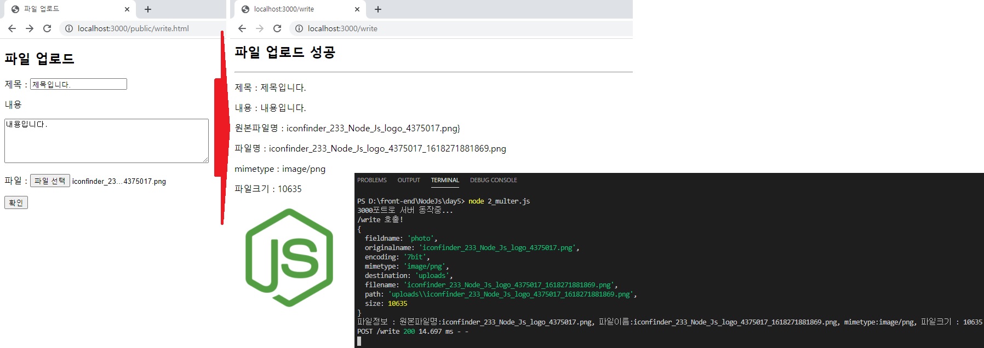Click the fieldname: 'photo' terminal line

[401, 239]
